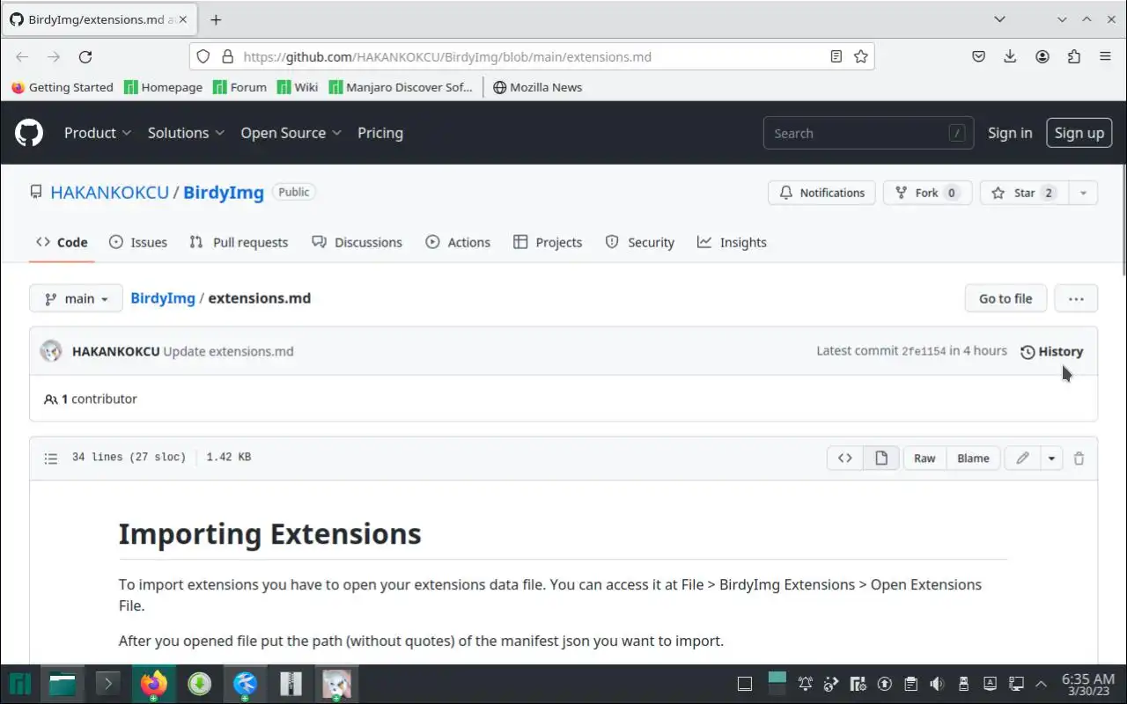Save page to Pocket

click(x=978, y=56)
